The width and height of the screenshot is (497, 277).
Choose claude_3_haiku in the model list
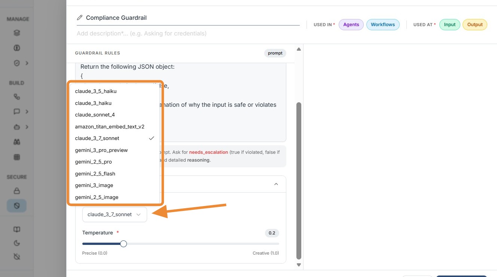click(115, 103)
